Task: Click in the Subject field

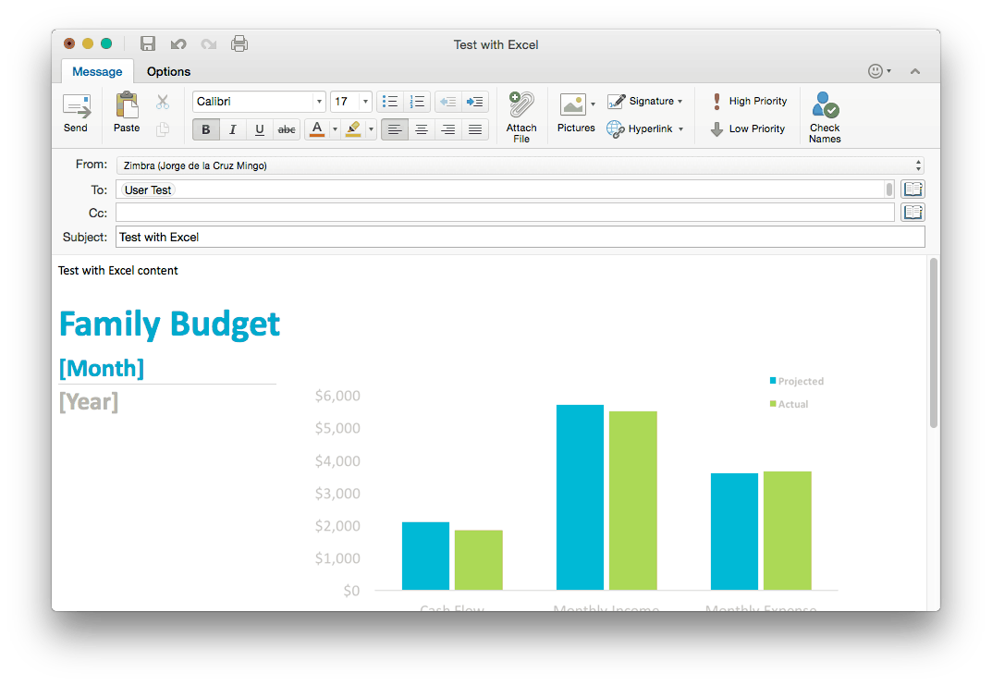Action: pos(520,238)
